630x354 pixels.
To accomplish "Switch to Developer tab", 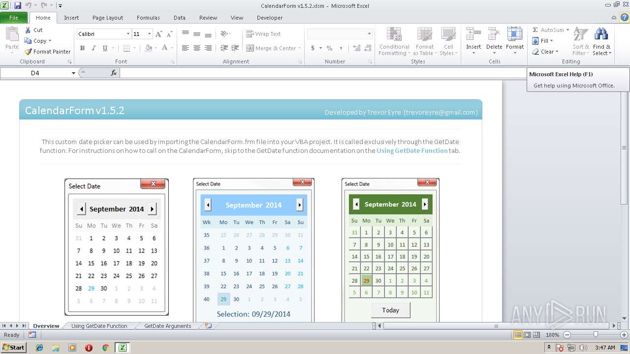I will click(270, 18).
